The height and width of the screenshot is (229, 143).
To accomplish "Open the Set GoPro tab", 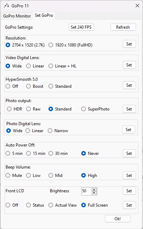I will point(44,15).
